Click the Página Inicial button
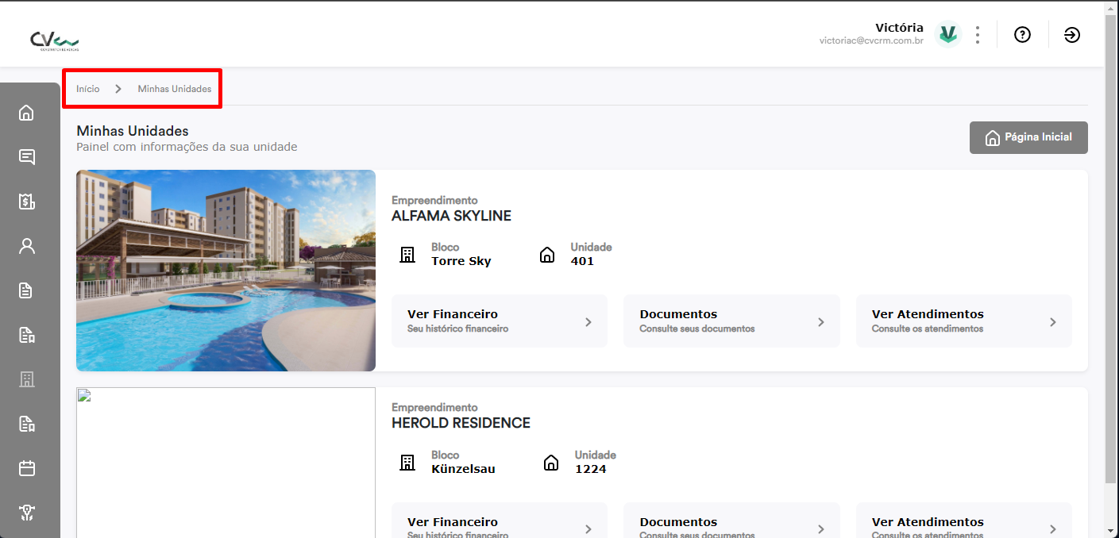Image resolution: width=1119 pixels, height=538 pixels. [x=1028, y=137]
